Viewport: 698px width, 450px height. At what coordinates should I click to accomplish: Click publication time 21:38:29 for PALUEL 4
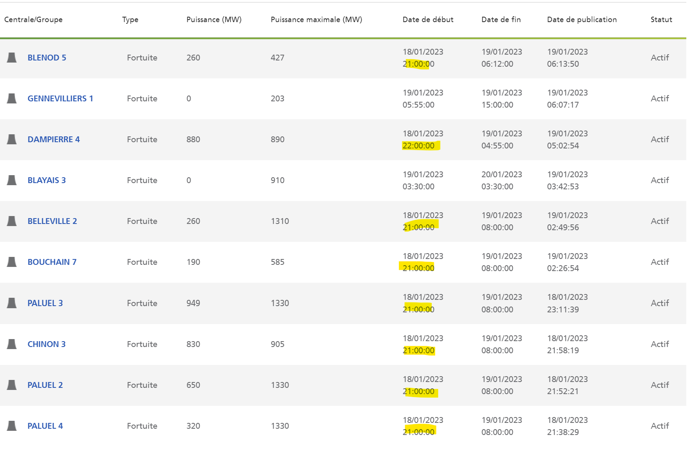click(563, 432)
